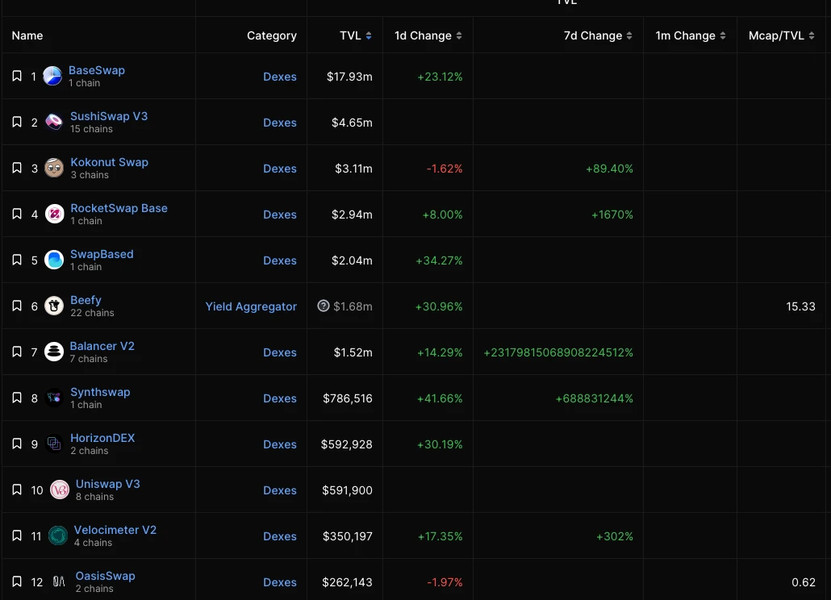Click the Balancer V2 logo icon
Viewport: 831px width, 600px height.
pos(54,352)
